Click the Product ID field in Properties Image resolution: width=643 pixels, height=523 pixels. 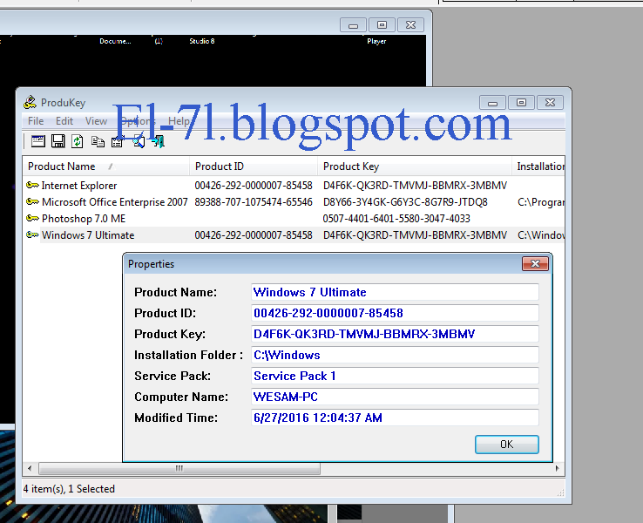(x=395, y=313)
